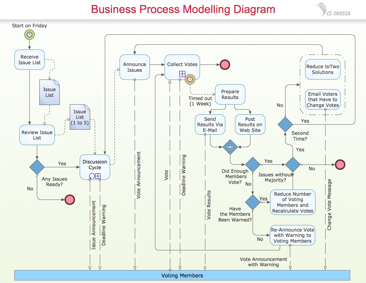
Task: Expand the Discussion Cycle subprocess marker
Action: 98,176
